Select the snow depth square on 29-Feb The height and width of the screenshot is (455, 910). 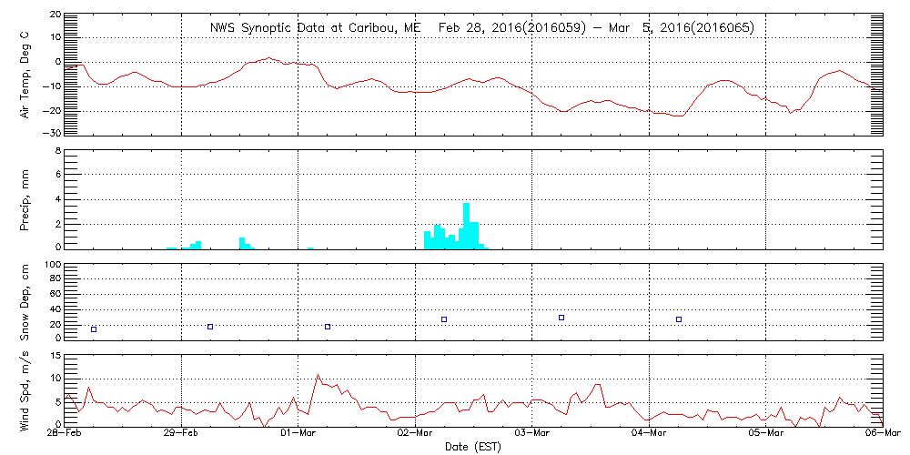(x=210, y=327)
